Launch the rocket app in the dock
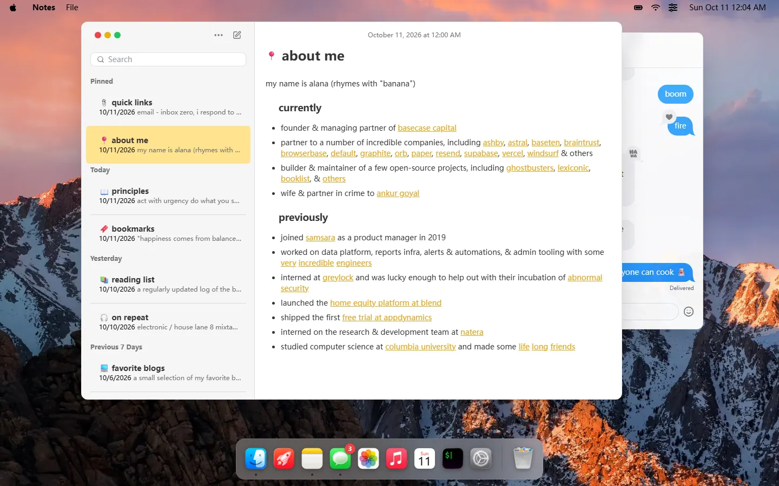Viewport: 779px width, 486px height. click(284, 459)
